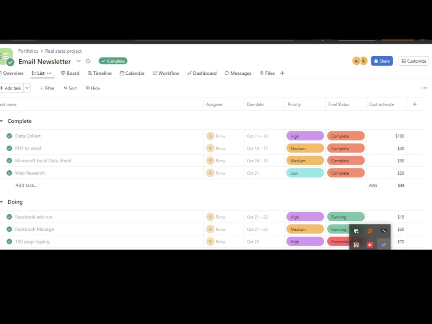Viewport: 432px width, 324px height.
Task: Click the Rimu assignee avatar for Web Research
Action: point(210,173)
